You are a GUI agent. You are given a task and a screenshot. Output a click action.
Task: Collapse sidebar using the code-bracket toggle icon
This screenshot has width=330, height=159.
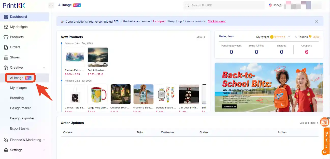[x=51, y=5]
